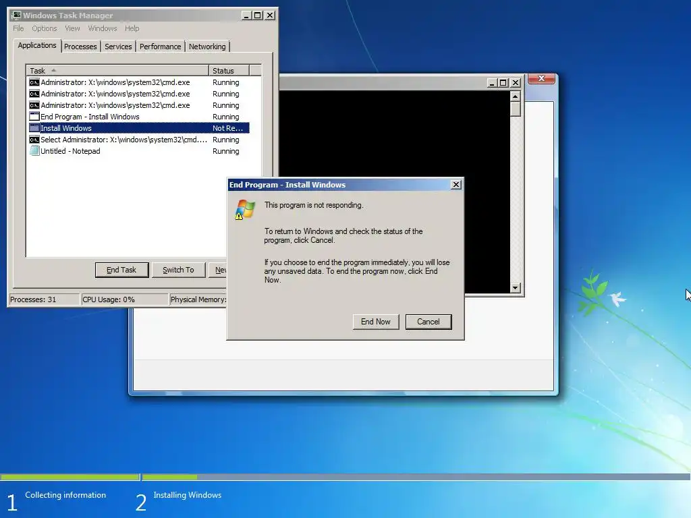Click the Windows flag warning icon in the dialog
The image size is (691, 518).
(245, 209)
